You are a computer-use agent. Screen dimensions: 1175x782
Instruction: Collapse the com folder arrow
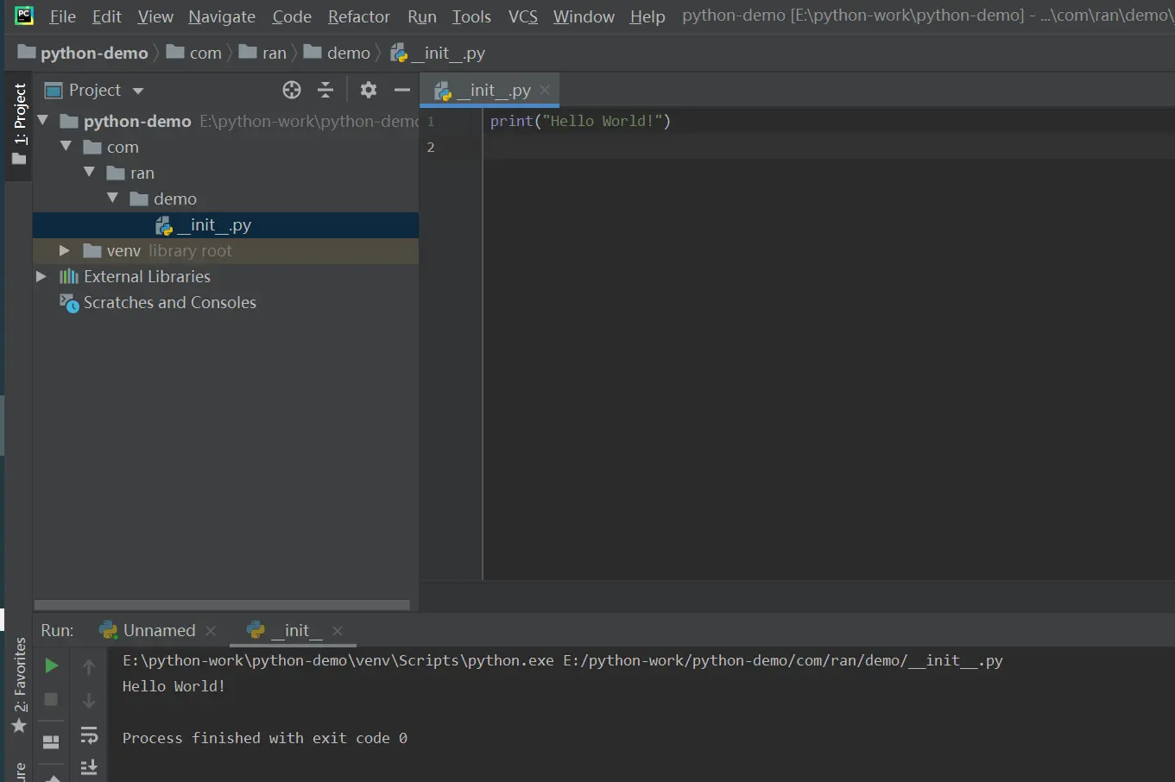(x=66, y=147)
